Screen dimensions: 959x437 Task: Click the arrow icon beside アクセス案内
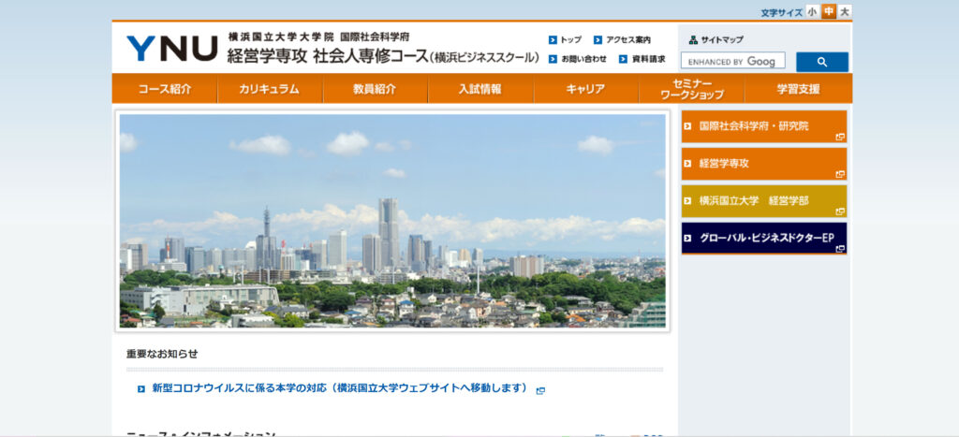[598, 40]
